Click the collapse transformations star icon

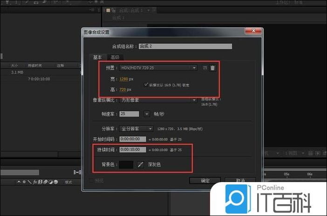24,182
